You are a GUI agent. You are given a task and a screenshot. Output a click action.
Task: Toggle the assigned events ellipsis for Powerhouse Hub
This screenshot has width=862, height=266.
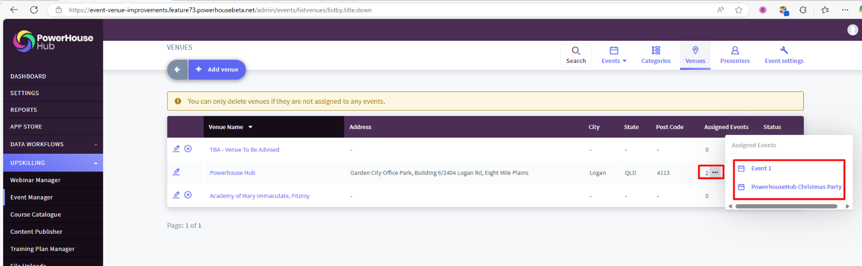point(715,172)
